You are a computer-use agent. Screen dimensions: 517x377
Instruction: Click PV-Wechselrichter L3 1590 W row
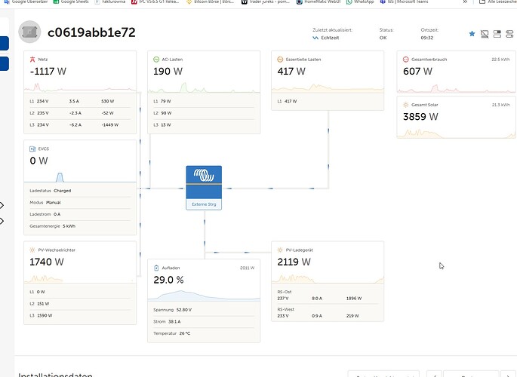click(80, 315)
